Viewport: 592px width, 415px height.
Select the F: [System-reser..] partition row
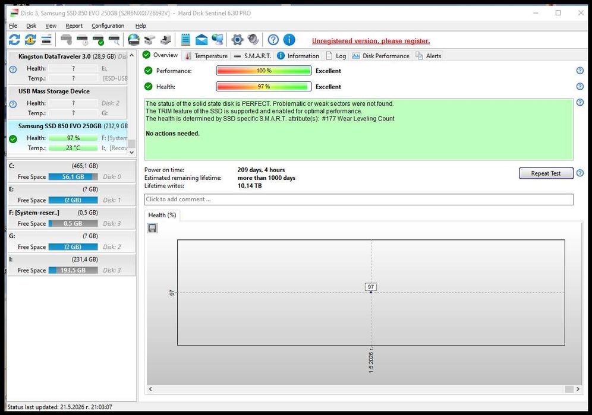[x=72, y=218]
